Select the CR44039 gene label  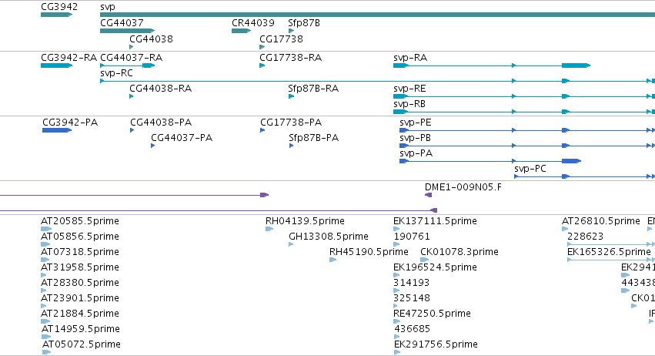[x=253, y=23]
